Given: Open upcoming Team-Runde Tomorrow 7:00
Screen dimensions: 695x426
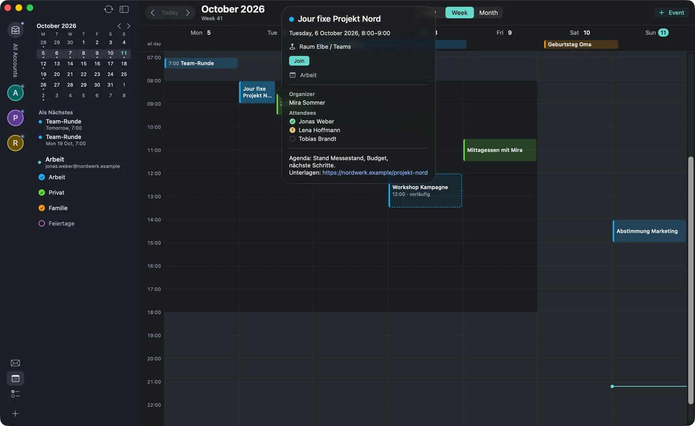Looking at the screenshot, I should tap(63, 125).
